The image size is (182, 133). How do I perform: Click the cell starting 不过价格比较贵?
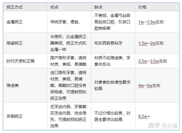[113, 116]
